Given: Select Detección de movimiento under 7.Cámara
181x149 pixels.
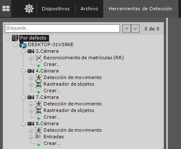Looking at the screenshot, I should [73, 104].
